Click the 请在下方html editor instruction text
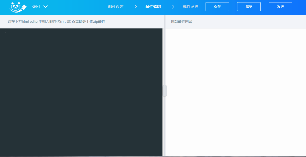The width and height of the screenshot is (306, 157). (39, 21)
